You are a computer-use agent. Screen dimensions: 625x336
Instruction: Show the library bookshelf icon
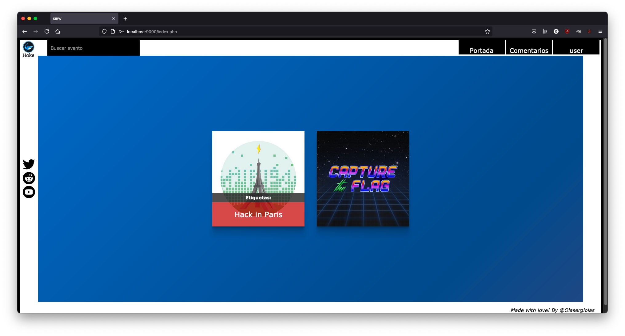545,31
